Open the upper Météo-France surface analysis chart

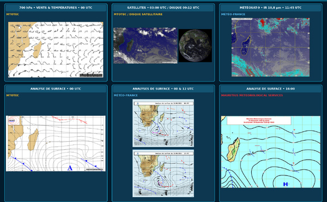(163, 123)
